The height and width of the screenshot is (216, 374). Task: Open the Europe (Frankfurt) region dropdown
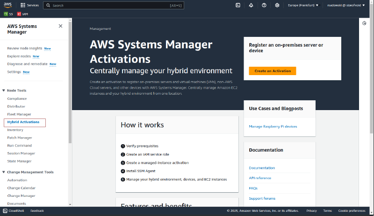[x=303, y=5]
